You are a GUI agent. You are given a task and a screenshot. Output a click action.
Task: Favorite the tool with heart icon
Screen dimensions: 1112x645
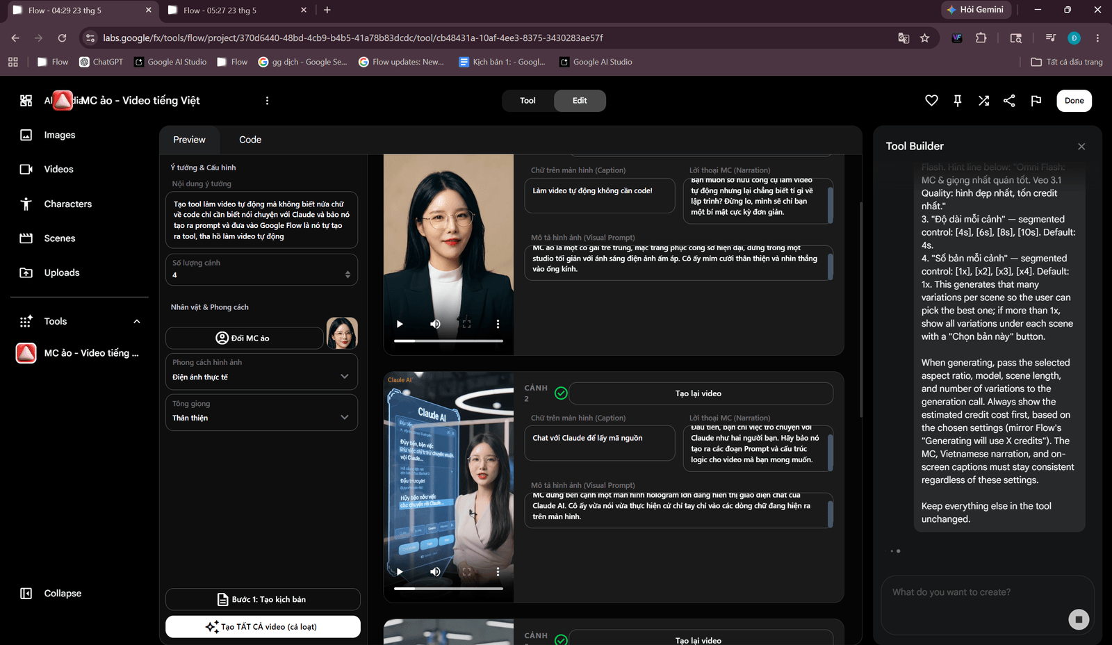pos(931,101)
